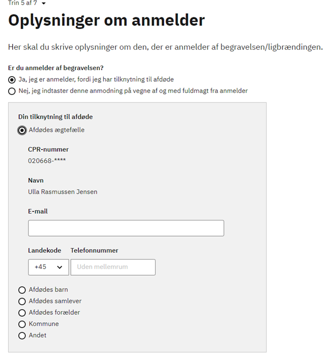Click the E-mail field label
Viewport: 327px width, 363px height.
click(x=38, y=211)
